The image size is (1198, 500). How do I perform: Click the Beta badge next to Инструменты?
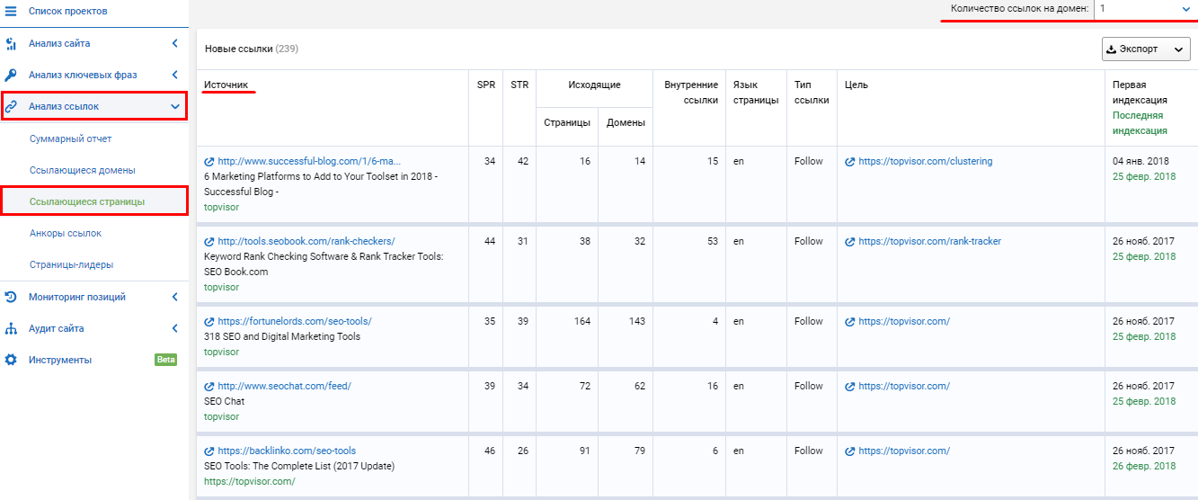coord(166,360)
